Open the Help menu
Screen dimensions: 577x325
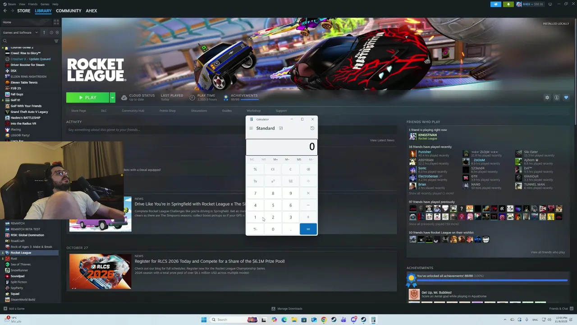tap(55, 4)
